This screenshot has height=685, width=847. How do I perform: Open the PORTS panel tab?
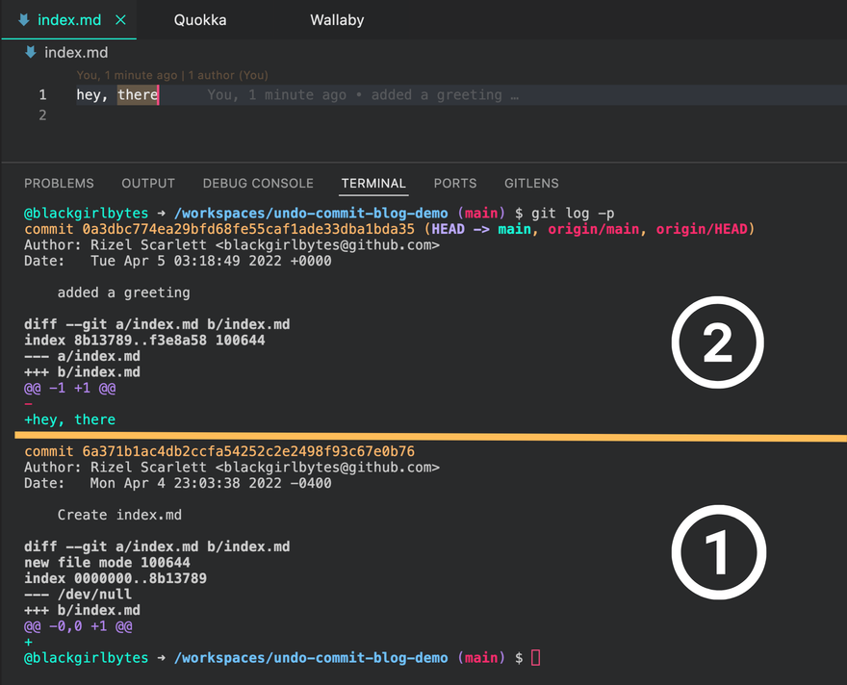click(x=455, y=183)
